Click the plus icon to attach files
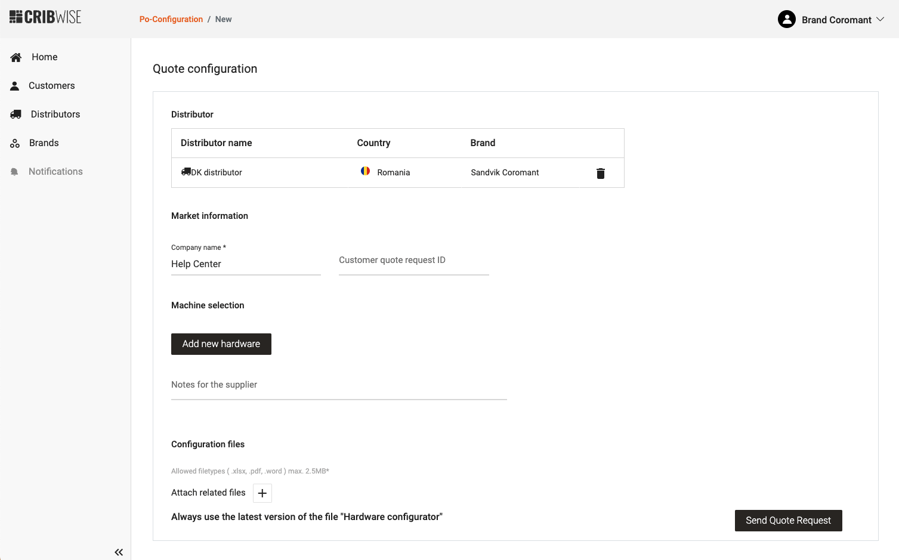The image size is (899, 560). [262, 493]
